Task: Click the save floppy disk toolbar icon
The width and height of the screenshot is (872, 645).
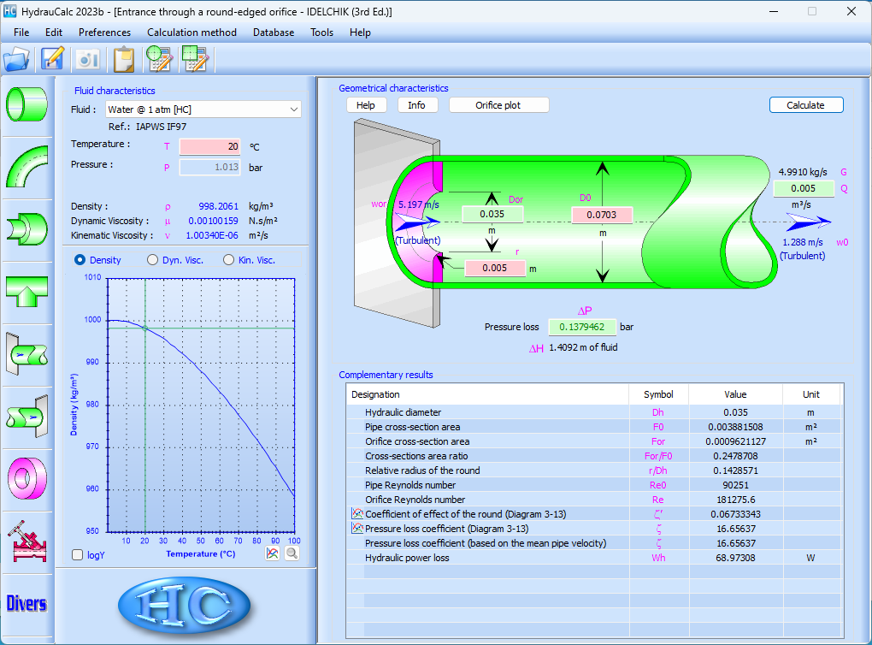Action: (x=53, y=58)
